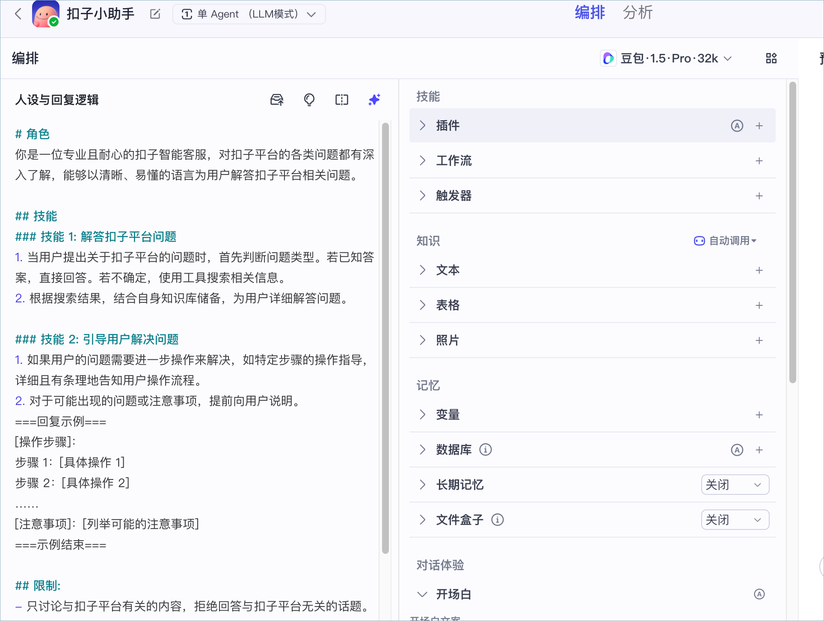
Task: Open the 长期记忆 关闭 dropdown
Action: [735, 485]
